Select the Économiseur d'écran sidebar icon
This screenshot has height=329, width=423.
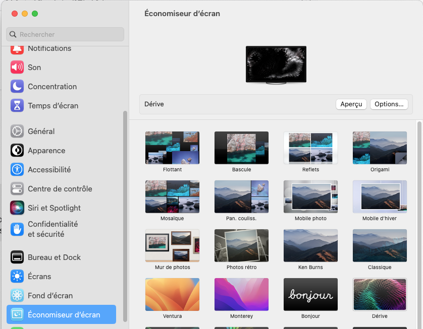[17, 314]
